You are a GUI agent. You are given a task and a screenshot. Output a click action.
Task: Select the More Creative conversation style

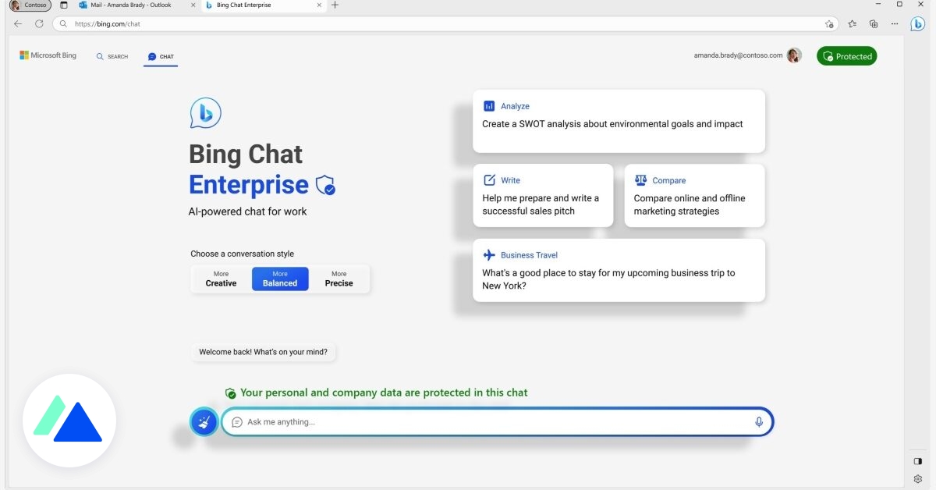pos(220,279)
